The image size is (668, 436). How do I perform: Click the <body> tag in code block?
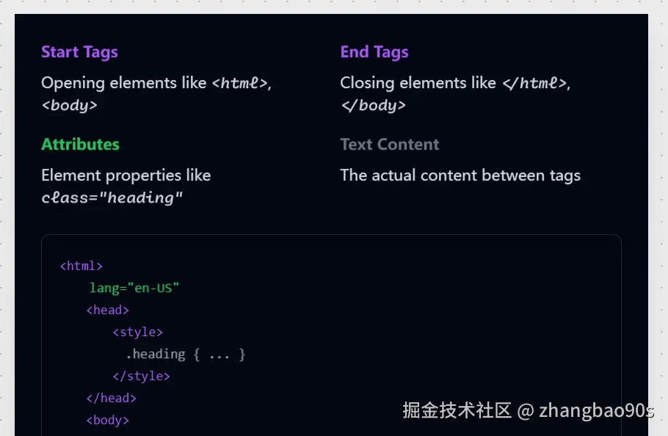click(107, 420)
